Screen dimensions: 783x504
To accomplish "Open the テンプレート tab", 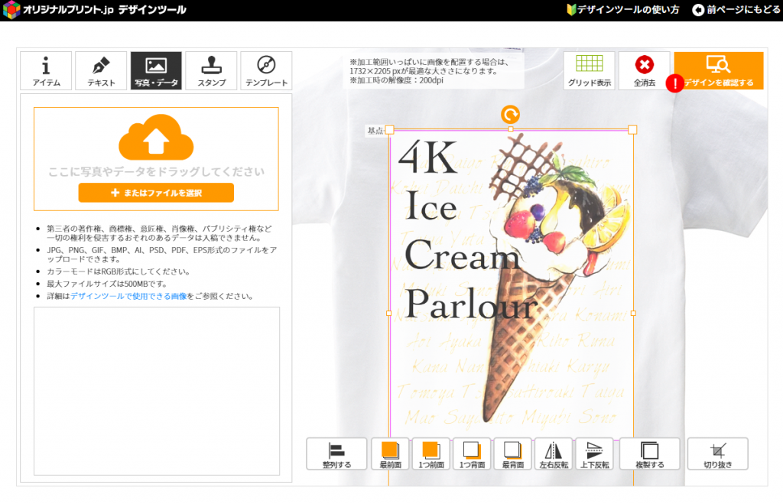I will tap(266, 70).
